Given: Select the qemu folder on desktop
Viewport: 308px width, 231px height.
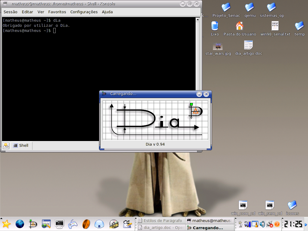Looking at the screenshot, I should tap(250, 10).
